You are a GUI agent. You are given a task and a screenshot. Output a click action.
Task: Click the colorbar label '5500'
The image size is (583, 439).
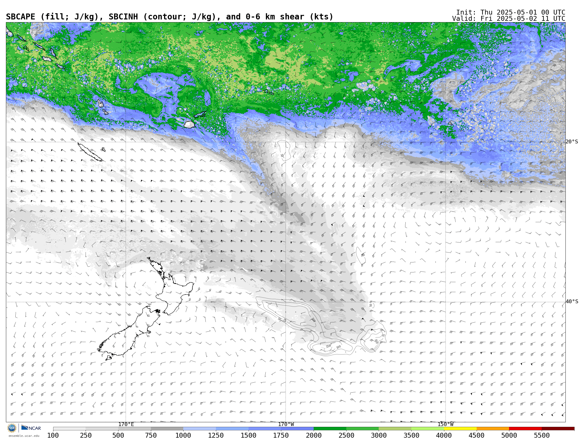click(542, 435)
